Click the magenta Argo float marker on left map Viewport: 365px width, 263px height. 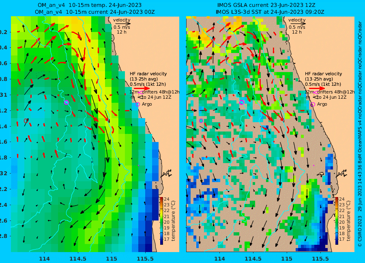67,102
